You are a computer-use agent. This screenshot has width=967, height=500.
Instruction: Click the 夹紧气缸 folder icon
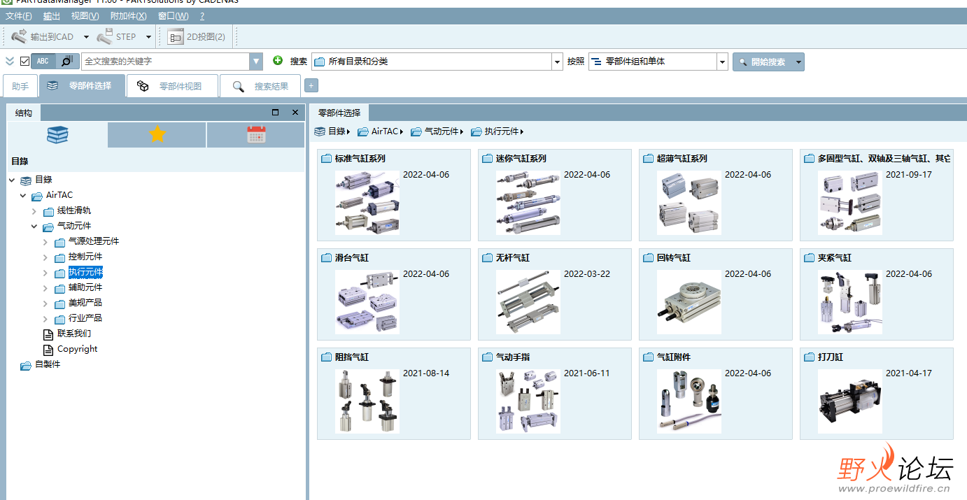tap(809, 258)
